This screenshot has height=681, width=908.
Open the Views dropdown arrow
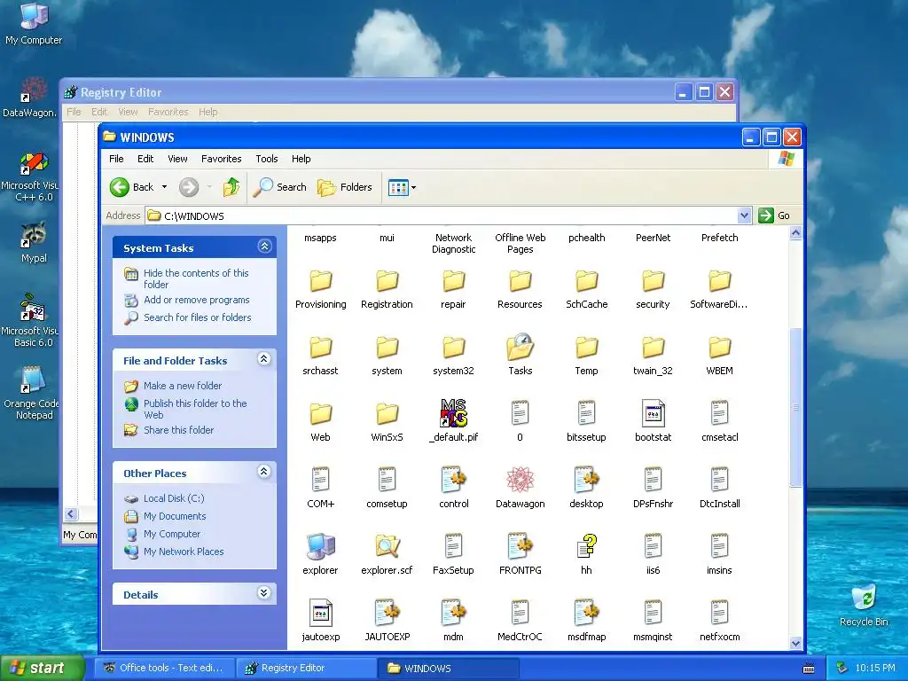point(413,188)
